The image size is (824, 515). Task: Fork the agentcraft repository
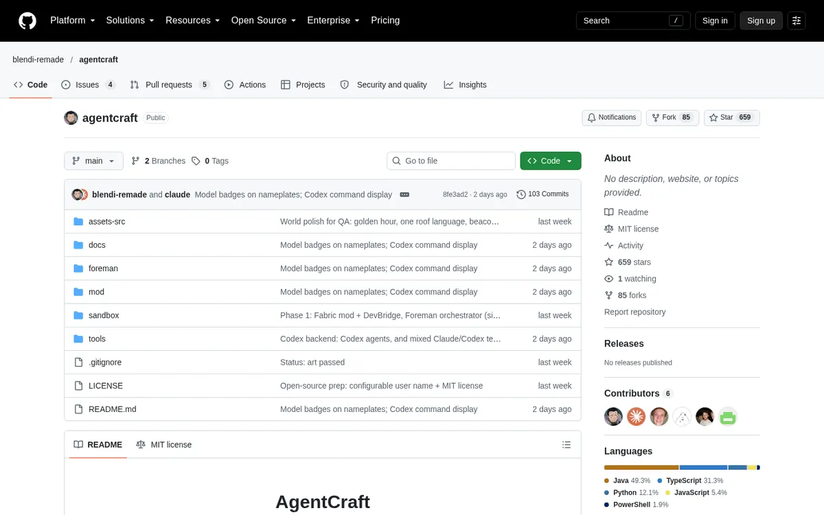pos(672,117)
